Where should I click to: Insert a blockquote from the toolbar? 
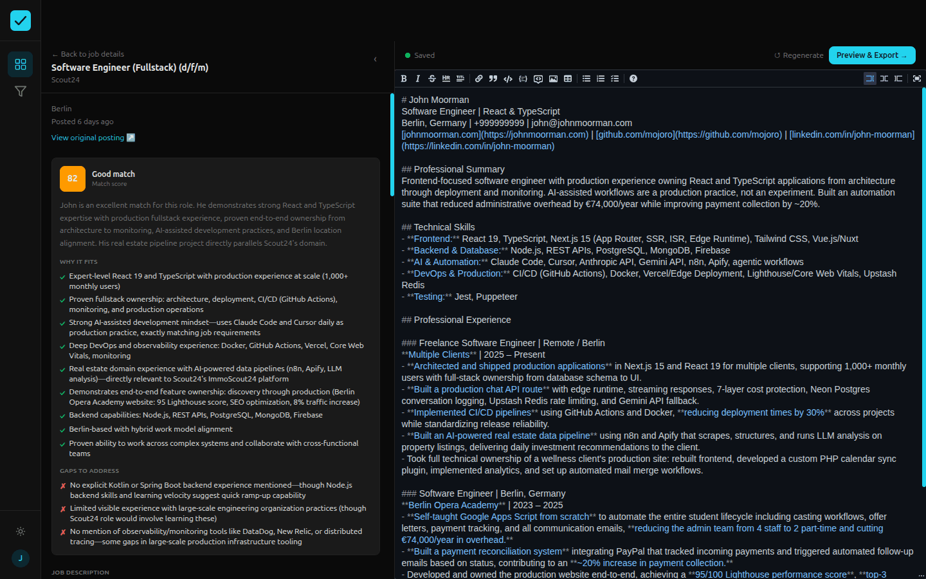pos(493,78)
